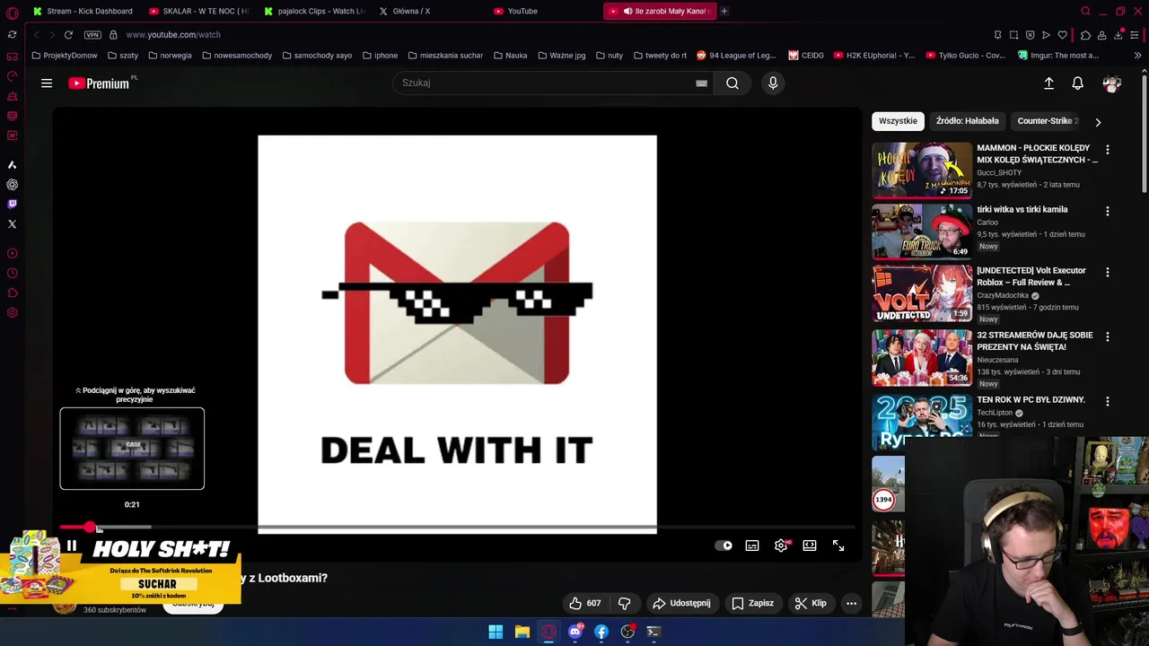Screen dimensions: 1149x646
Task: Show hidden bookmarks with the double chevron
Action: 1137,56
